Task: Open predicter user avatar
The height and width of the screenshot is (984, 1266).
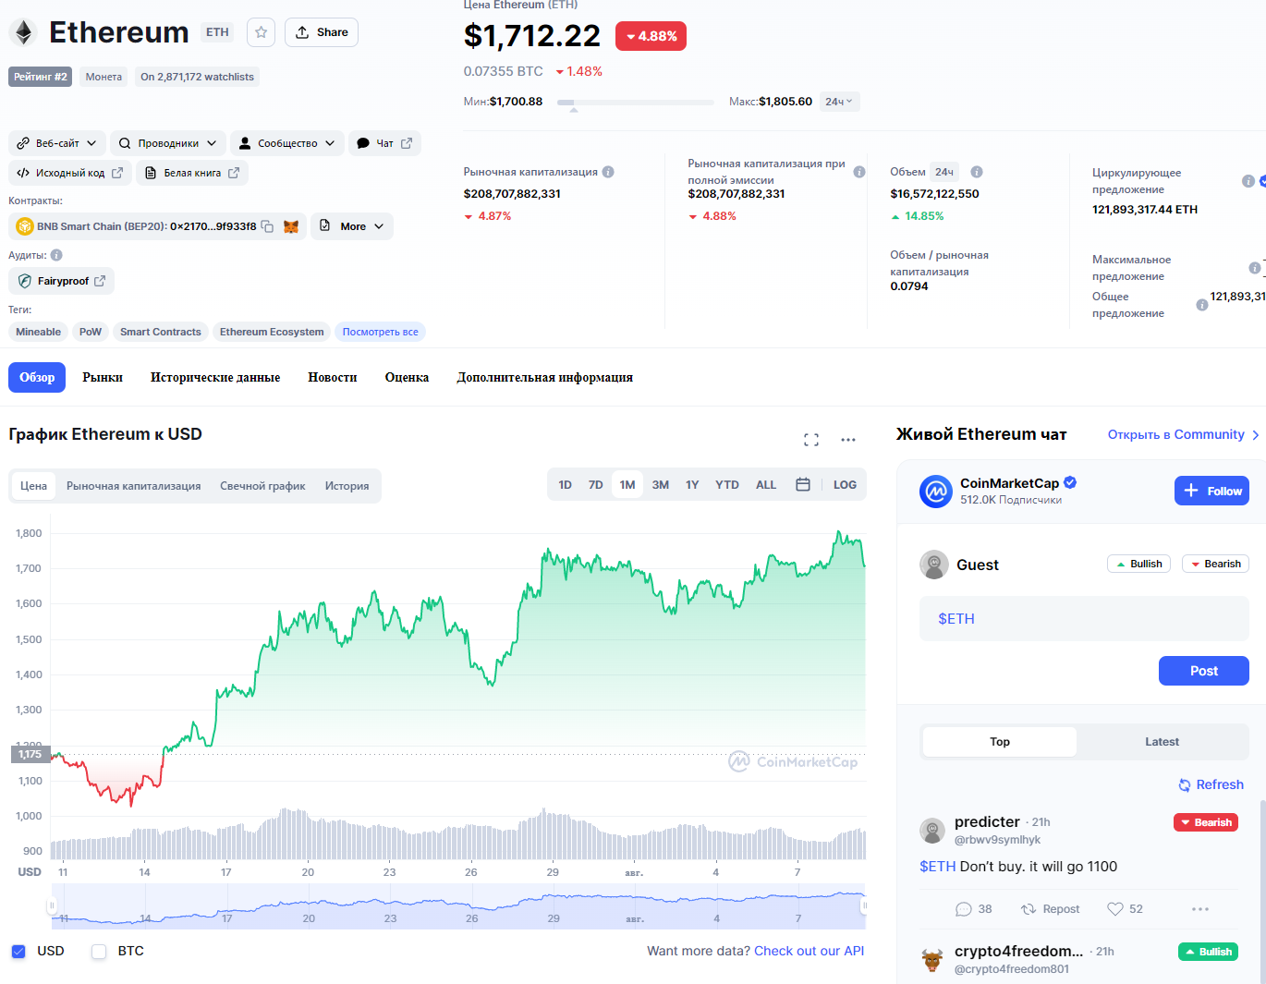Action: pyautogui.click(x=932, y=830)
